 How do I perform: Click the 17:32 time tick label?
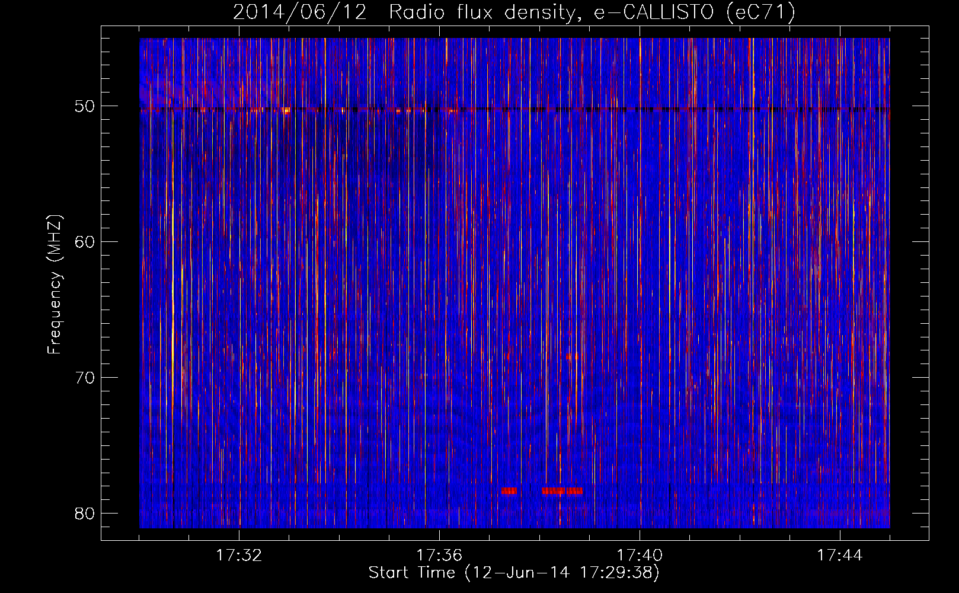[x=239, y=556]
